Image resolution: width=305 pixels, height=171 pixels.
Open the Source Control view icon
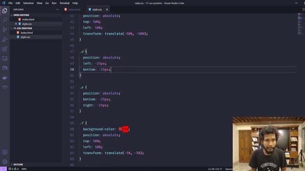(5, 29)
